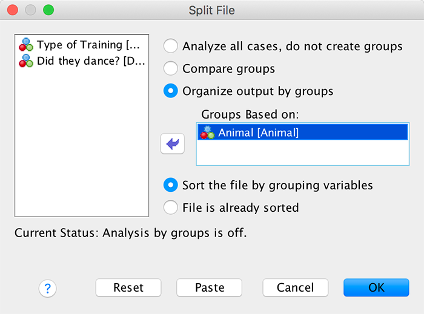Image resolution: width=424 pixels, height=314 pixels.
Task: Select Animal [Animal] in Groups Based on
Action: pos(259,132)
